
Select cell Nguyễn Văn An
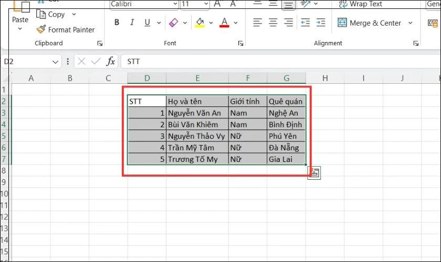pyautogui.click(x=197, y=113)
